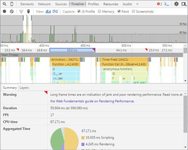Open the Elements panel tab
Viewport: 188px width, 150px height.
(27, 4)
